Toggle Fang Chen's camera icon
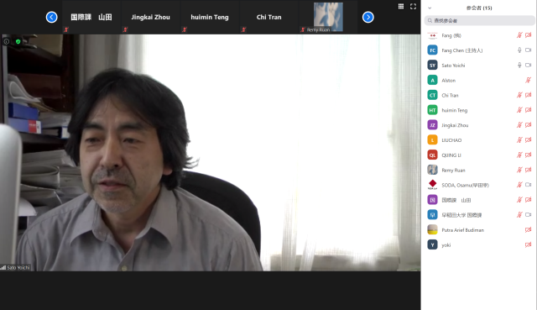The width and height of the screenshot is (537, 310). [529, 50]
